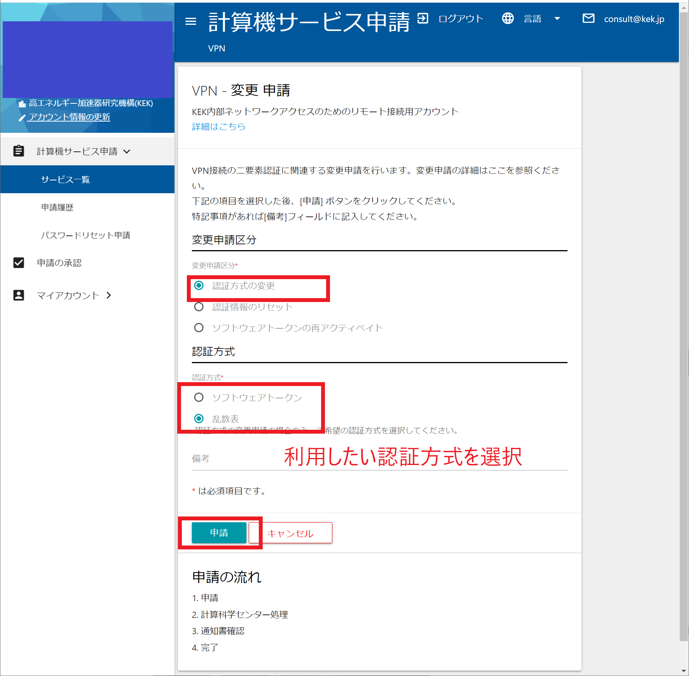
Task: Click the ログアウト link
Action: 461,19
